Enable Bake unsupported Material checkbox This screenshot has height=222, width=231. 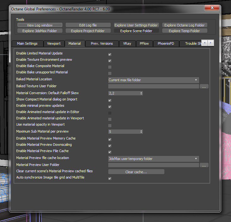tap(110, 73)
